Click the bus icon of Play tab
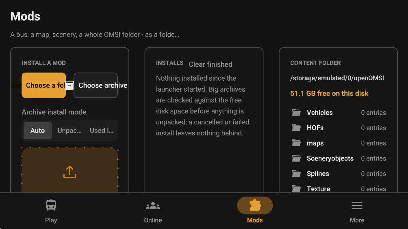This screenshot has width=408, height=229. point(51,205)
